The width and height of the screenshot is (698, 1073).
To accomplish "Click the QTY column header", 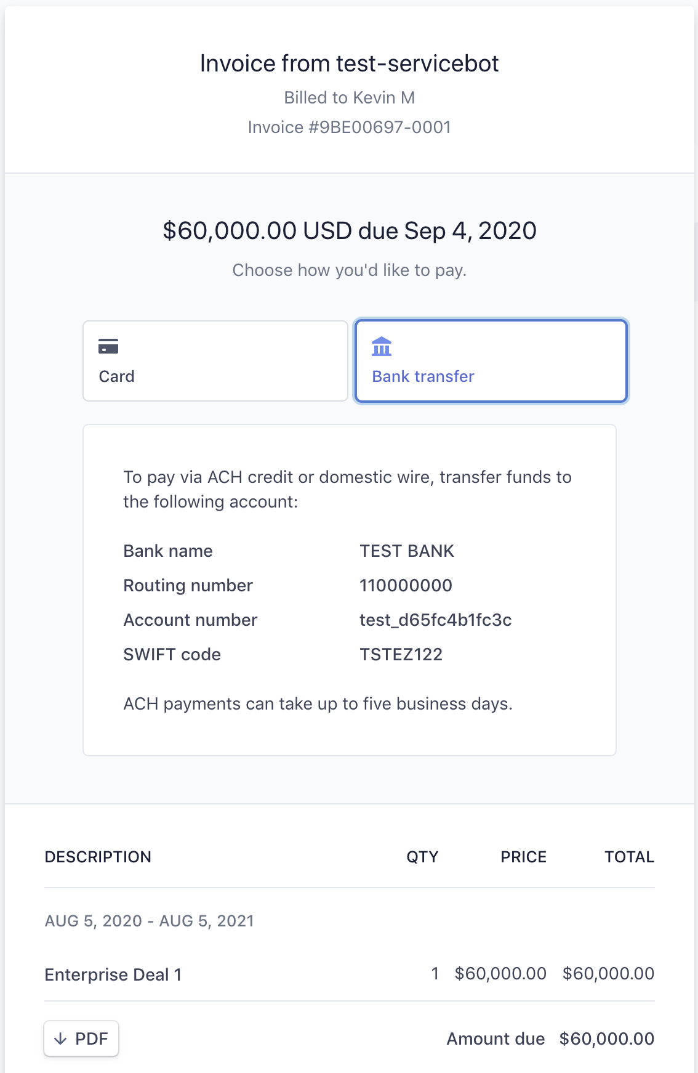I will point(422,857).
